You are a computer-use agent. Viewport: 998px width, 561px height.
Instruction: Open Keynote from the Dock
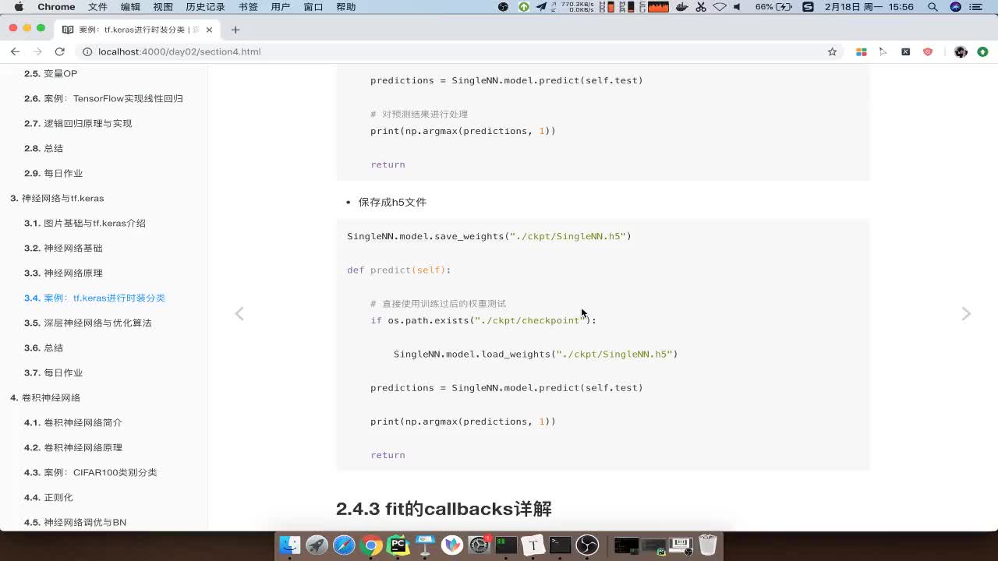pyautogui.click(x=425, y=545)
